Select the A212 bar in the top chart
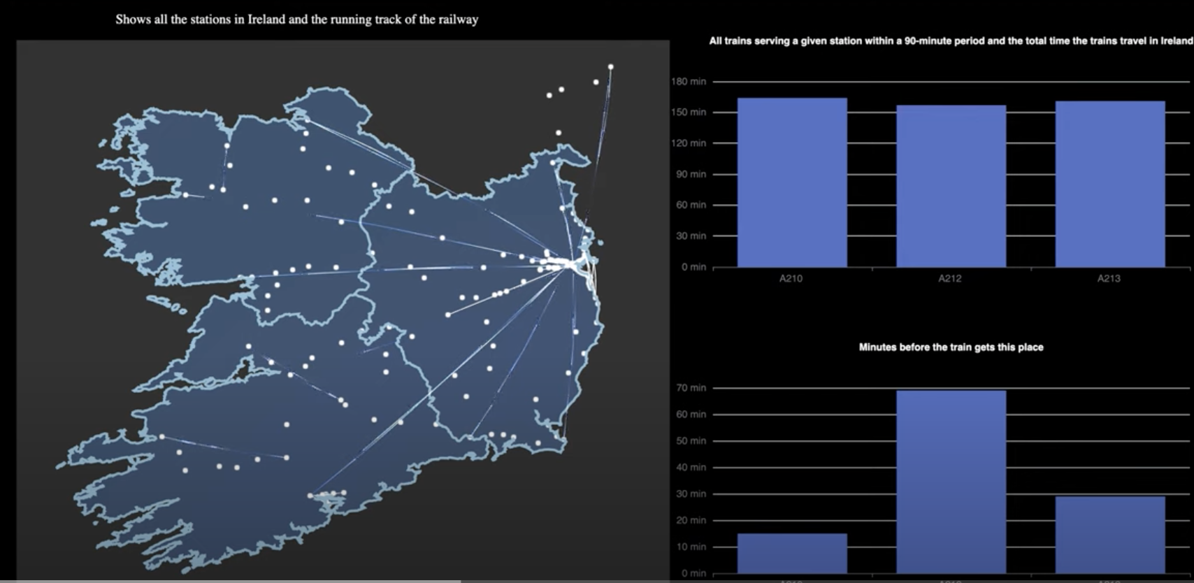 tap(951, 186)
